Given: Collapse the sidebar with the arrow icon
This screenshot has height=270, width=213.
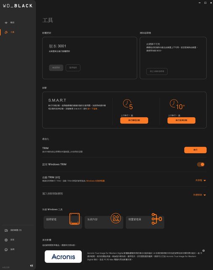Looking at the screenshot, I should 32,265.
